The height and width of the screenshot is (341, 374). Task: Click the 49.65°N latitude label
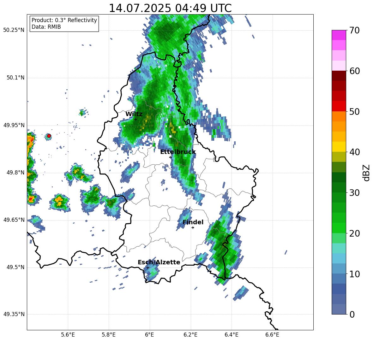pos(14,220)
